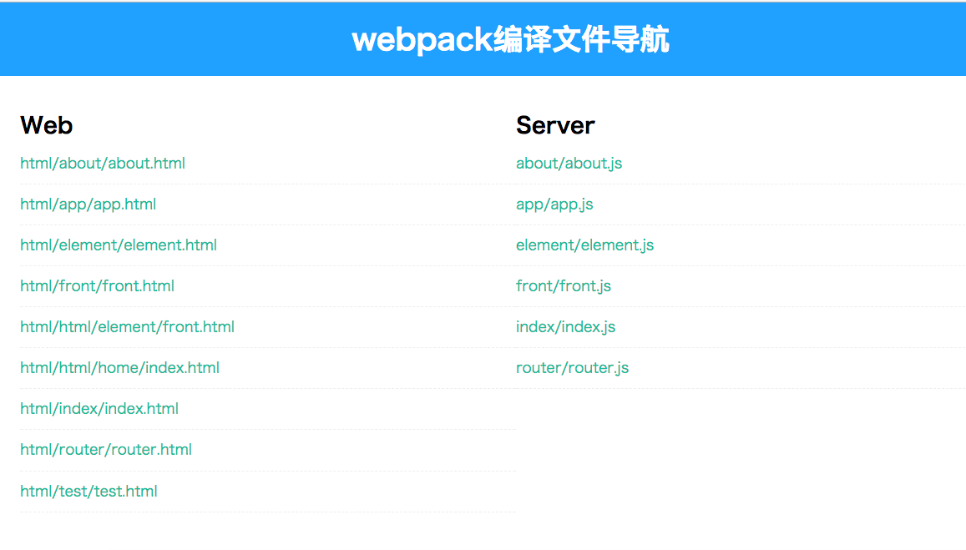Open the html/index/index.html link

pos(99,408)
